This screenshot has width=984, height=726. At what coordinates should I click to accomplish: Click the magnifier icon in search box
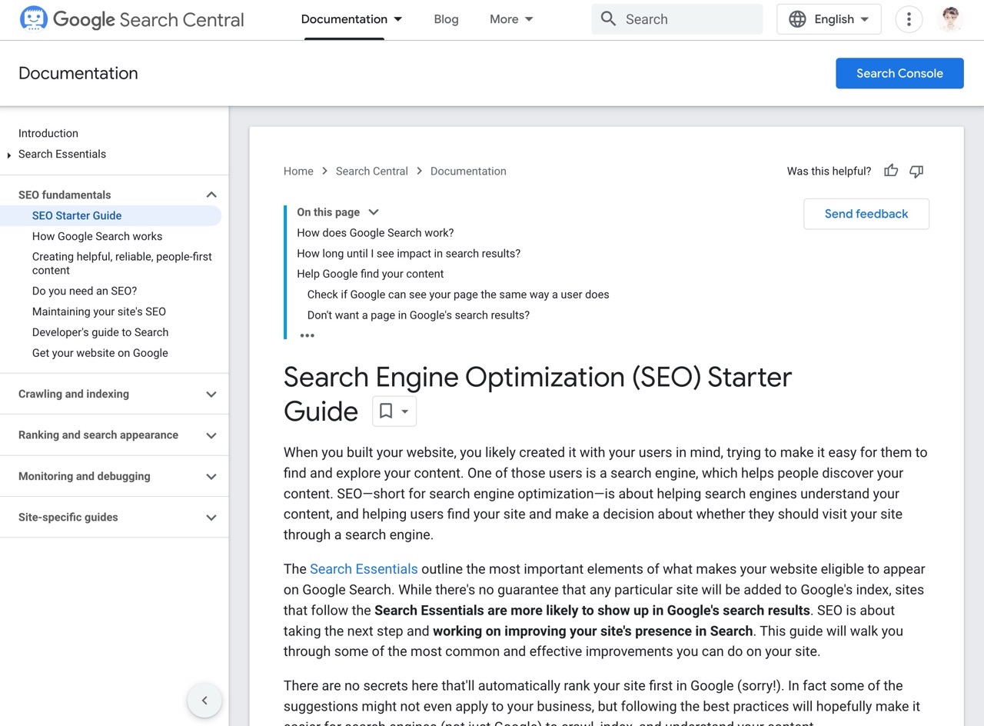point(608,19)
